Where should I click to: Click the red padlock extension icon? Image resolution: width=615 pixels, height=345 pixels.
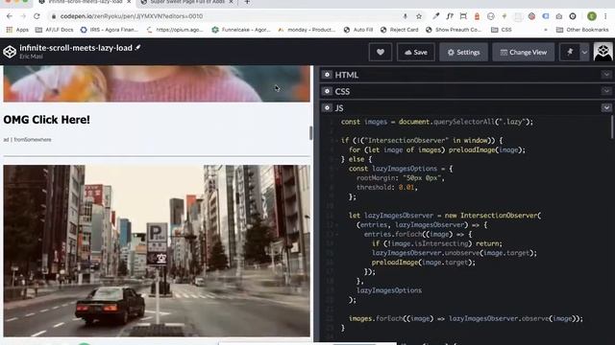[x=477, y=16]
